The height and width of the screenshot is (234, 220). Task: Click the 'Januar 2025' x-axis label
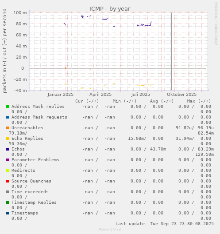click(x=61, y=95)
